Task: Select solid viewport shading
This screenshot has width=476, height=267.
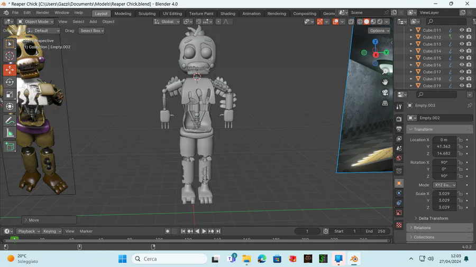Action: 367,22
